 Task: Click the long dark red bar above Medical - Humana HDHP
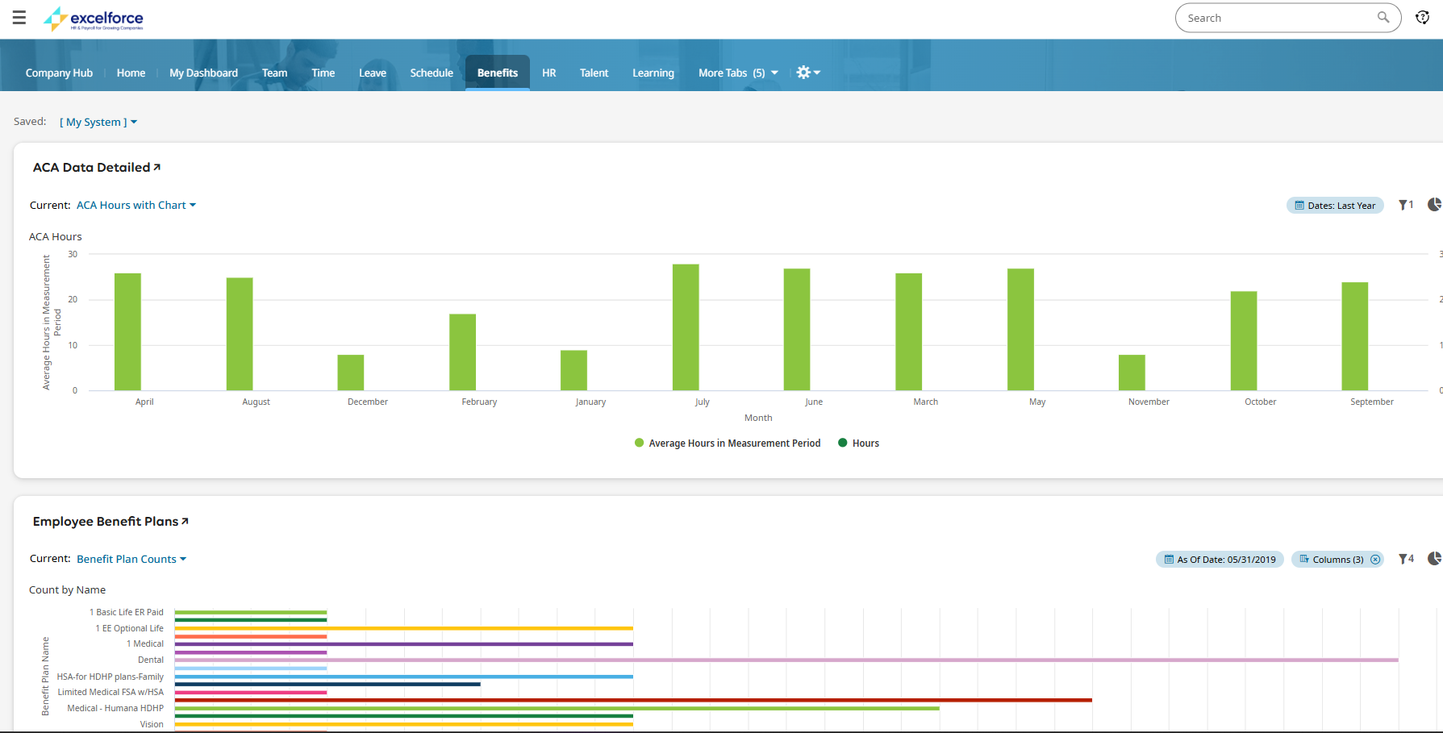[633, 700]
